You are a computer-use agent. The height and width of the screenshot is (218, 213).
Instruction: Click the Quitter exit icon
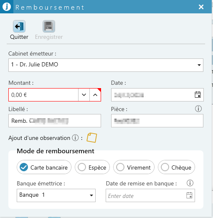tap(19, 26)
